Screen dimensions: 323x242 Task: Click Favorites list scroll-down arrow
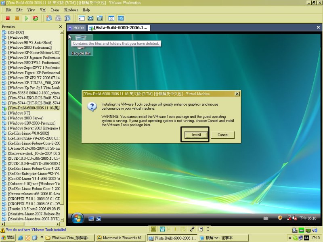pos(62,219)
